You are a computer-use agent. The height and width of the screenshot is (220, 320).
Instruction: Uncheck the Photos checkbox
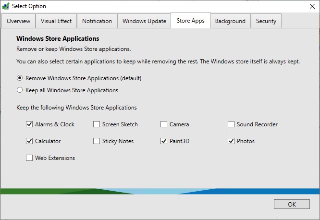pyautogui.click(x=231, y=141)
